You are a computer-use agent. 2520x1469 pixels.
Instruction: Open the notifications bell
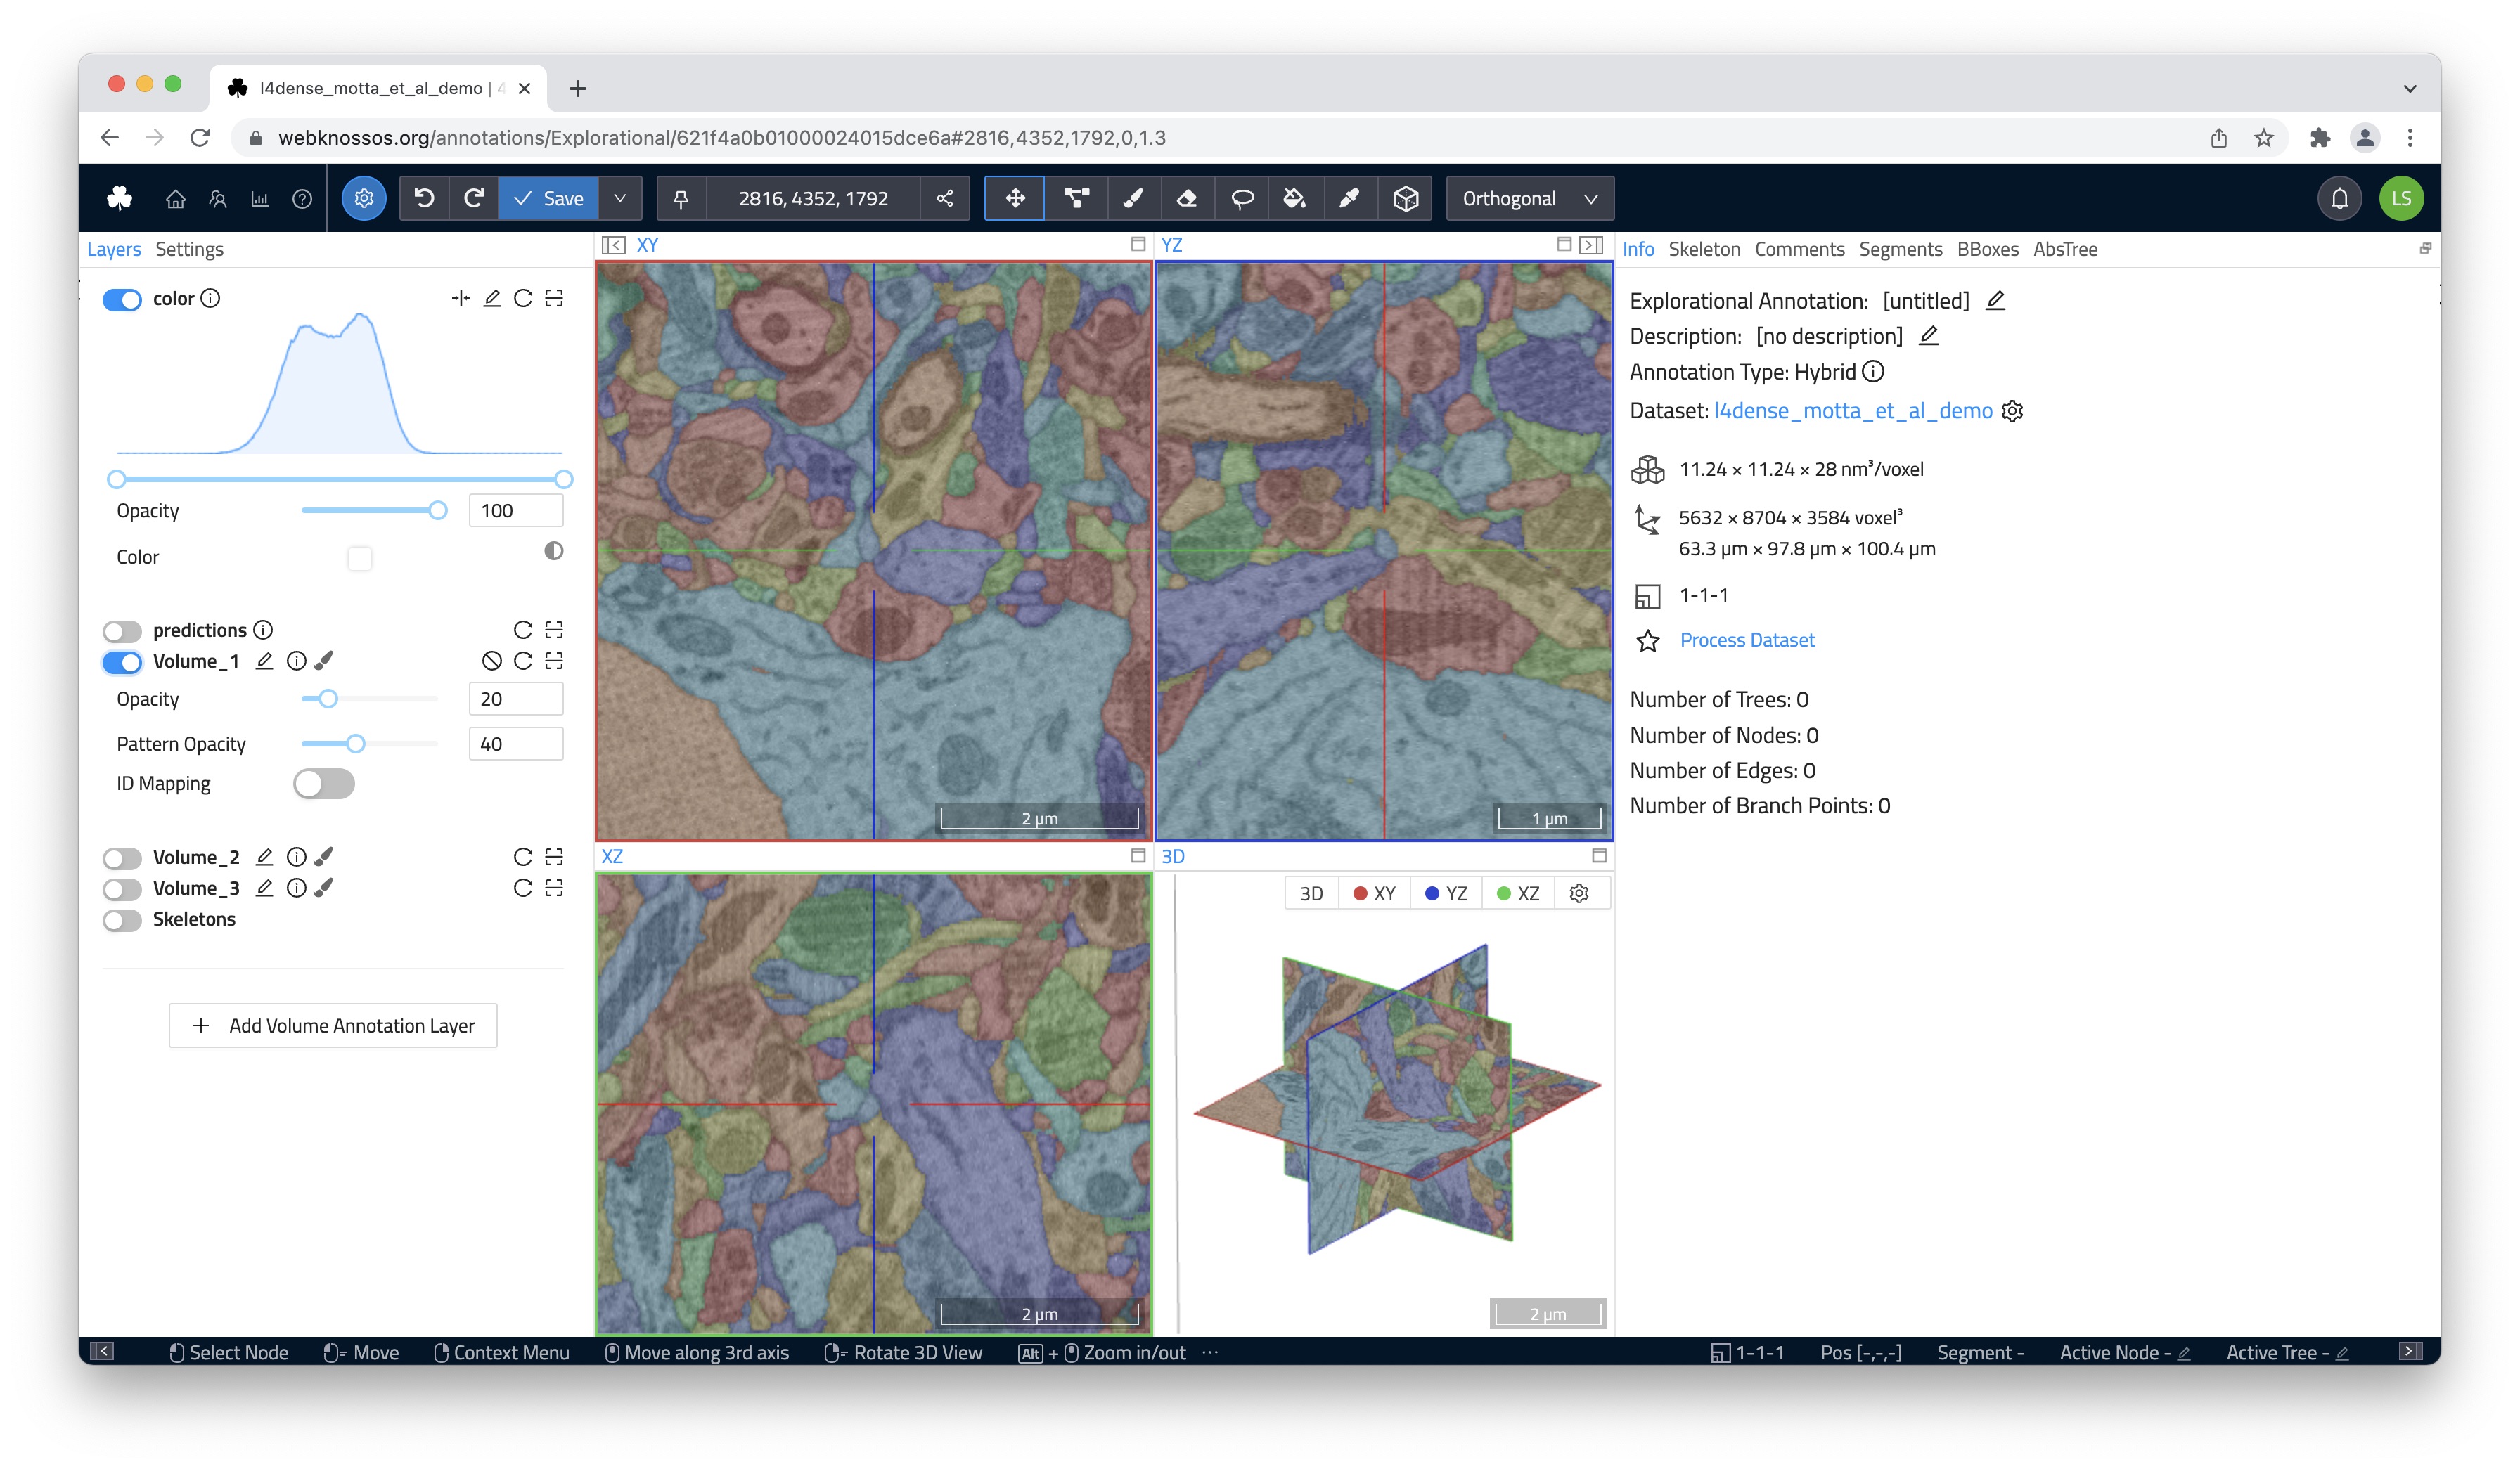pos(2339,198)
